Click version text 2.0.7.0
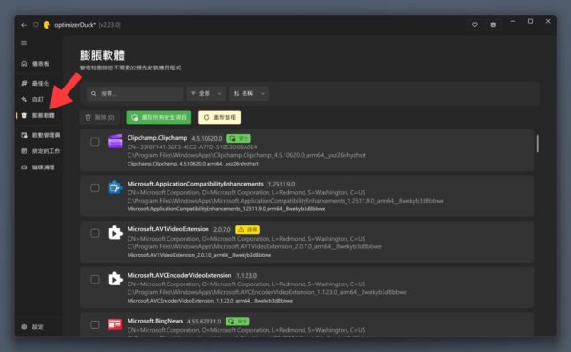The width and height of the screenshot is (571, 352). 222,229
